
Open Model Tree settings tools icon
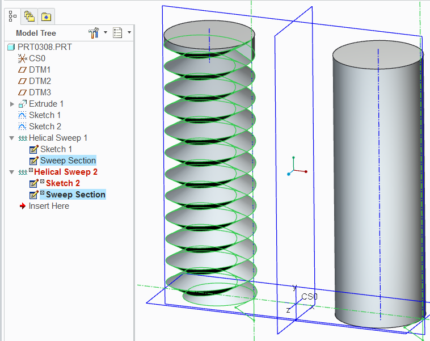94,33
